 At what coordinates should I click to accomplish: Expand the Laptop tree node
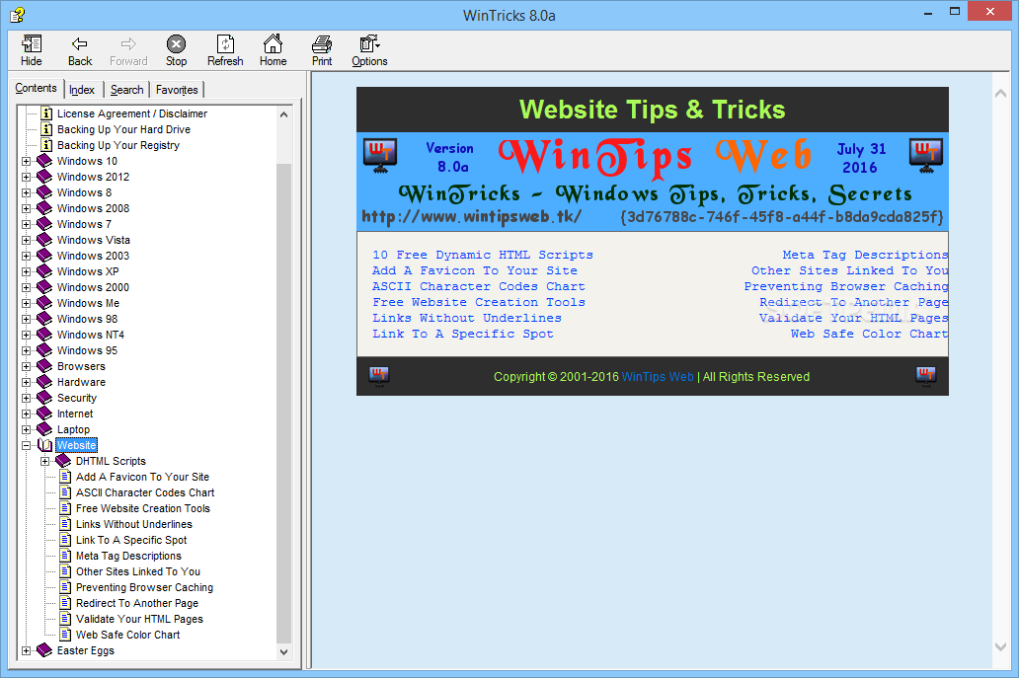(26, 429)
